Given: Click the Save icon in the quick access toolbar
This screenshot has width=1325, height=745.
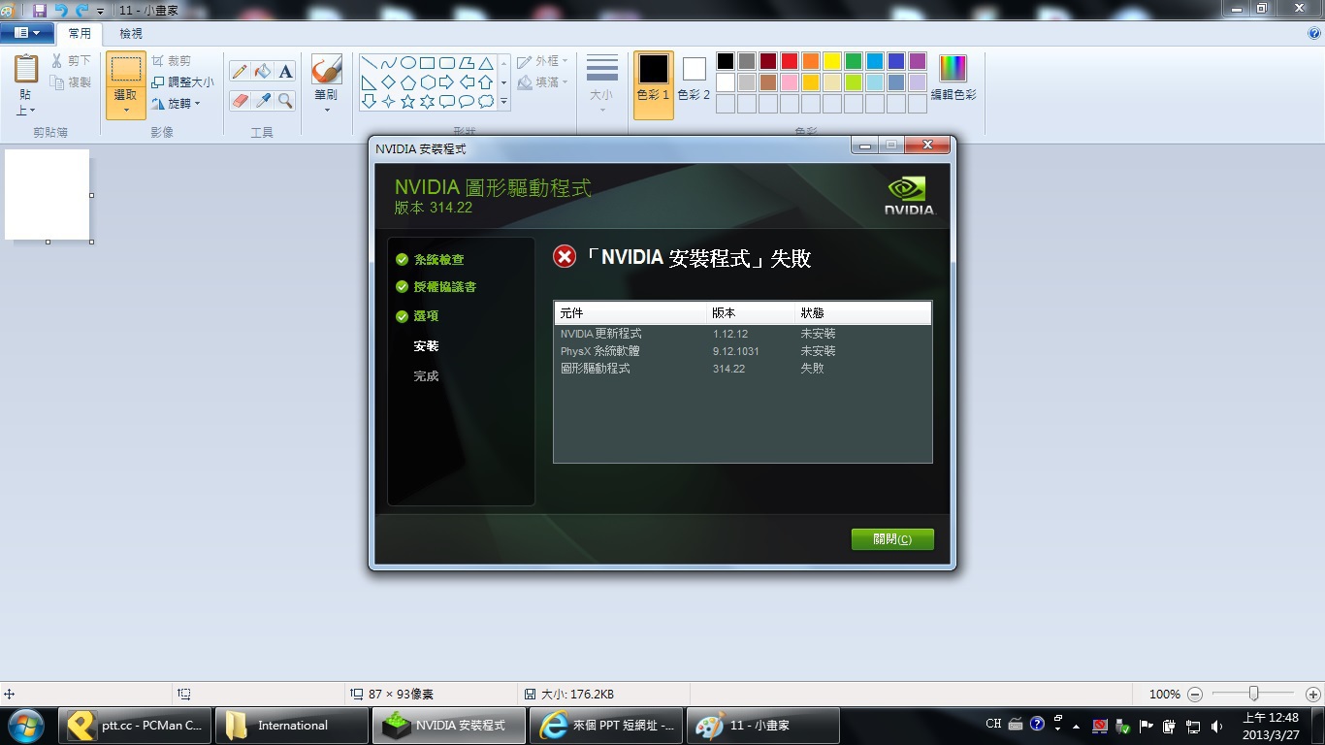Looking at the screenshot, I should (40, 10).
